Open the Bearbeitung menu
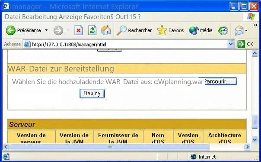Screen dimensions: 261x162 click(x=39, y=17)
